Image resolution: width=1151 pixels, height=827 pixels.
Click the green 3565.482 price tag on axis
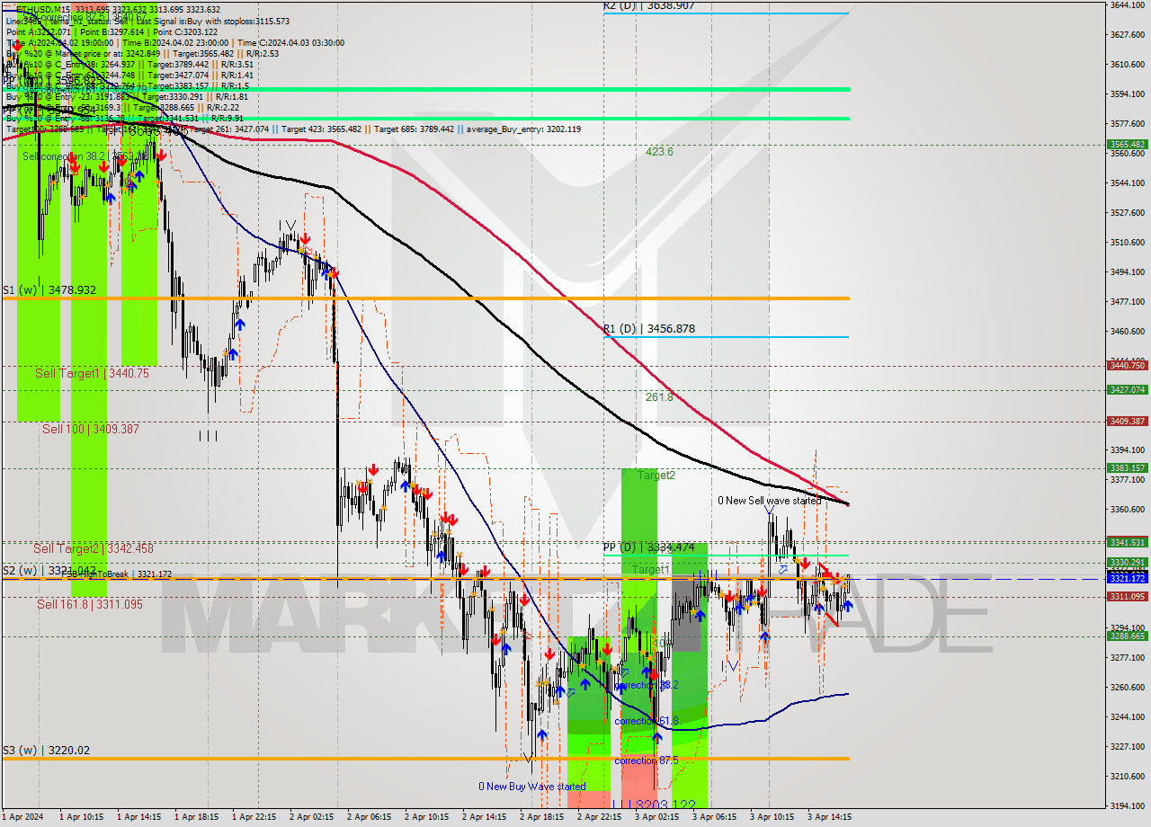[1127, 144]
